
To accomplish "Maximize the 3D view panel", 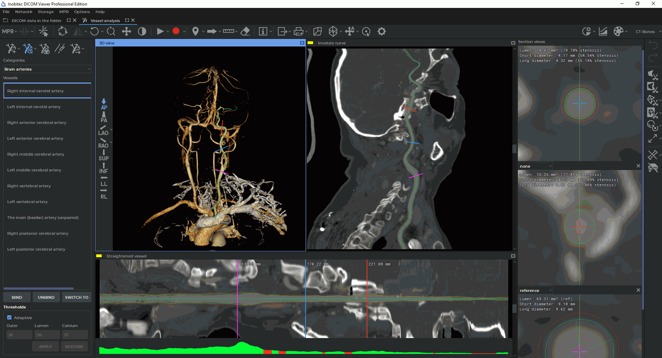I will click(x=302, y=43).
